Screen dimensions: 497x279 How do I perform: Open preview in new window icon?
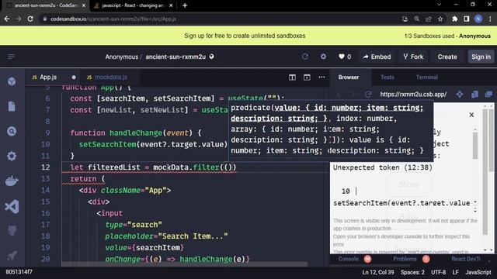tap(474, 95)
